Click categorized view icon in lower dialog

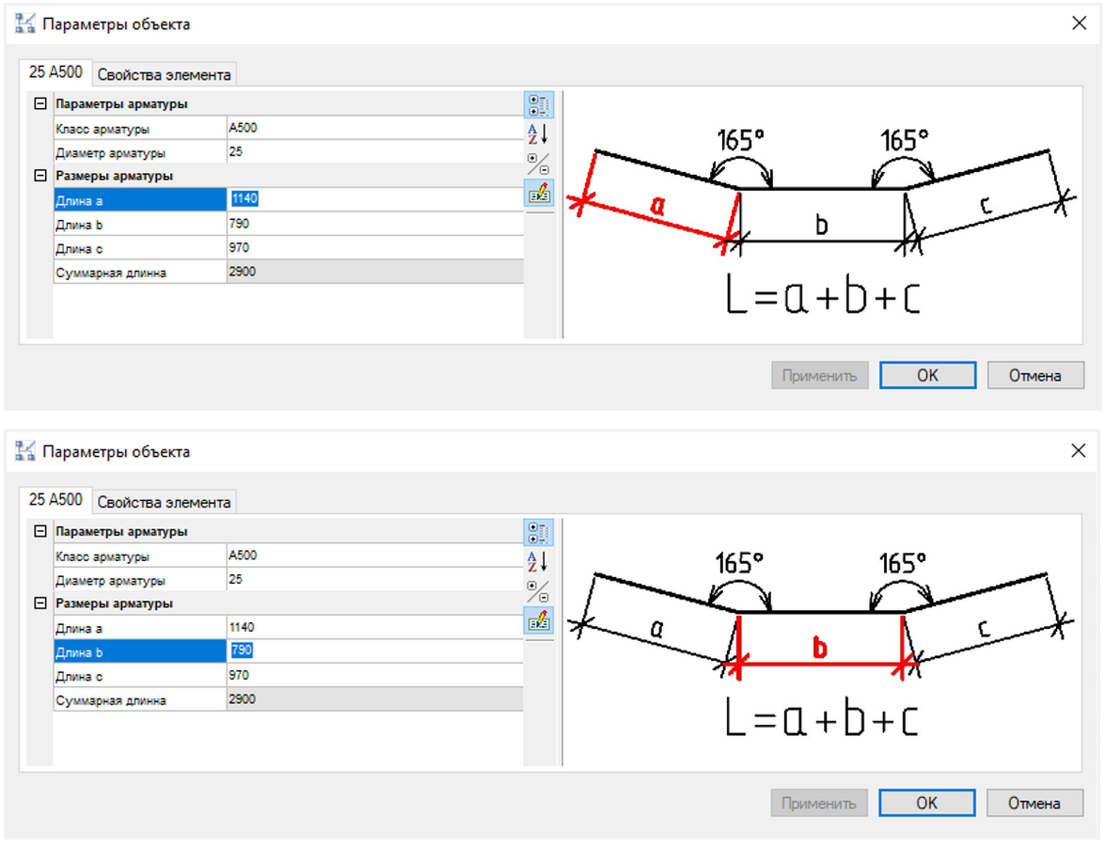539,533
